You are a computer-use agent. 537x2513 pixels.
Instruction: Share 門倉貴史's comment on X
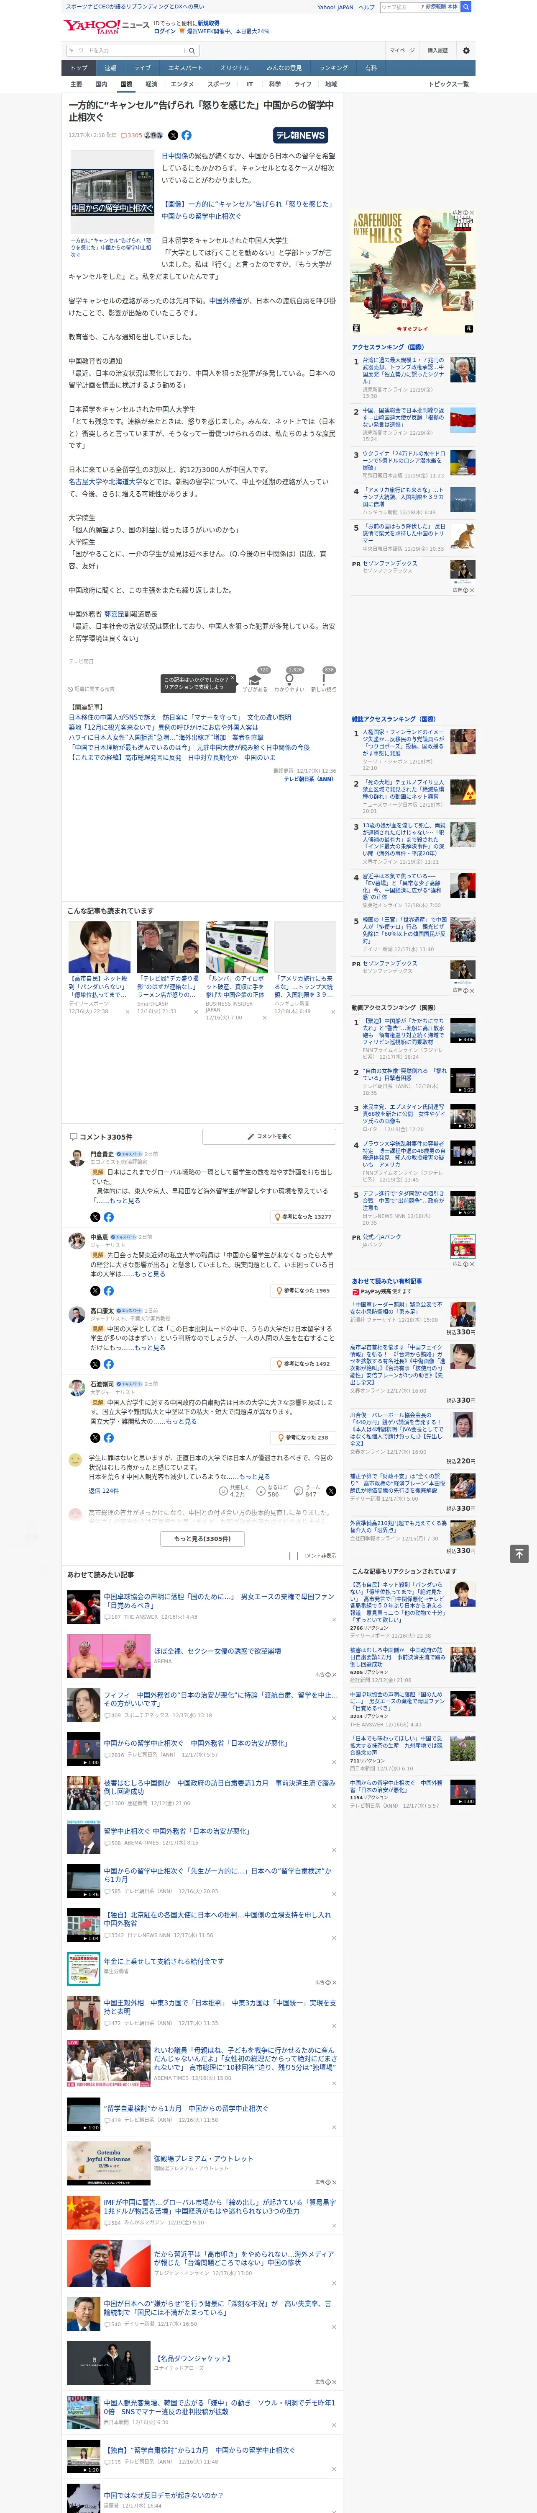[95, 1217]
